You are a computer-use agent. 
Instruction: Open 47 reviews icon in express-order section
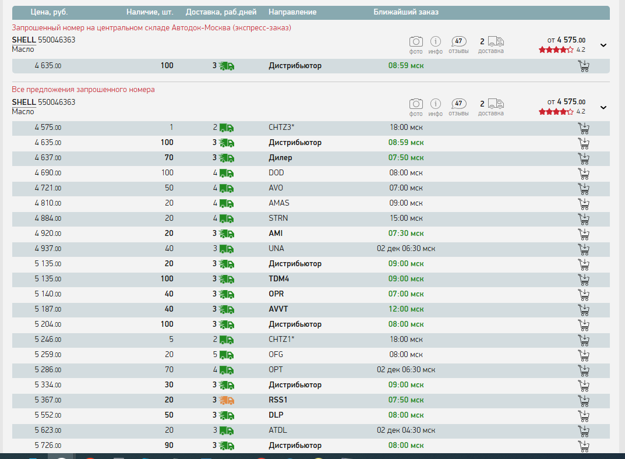[x=459, y=41]
